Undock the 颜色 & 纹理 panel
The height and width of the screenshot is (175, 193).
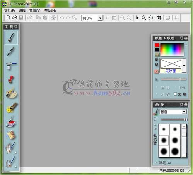pyautogui.click(x=182, y=38)
